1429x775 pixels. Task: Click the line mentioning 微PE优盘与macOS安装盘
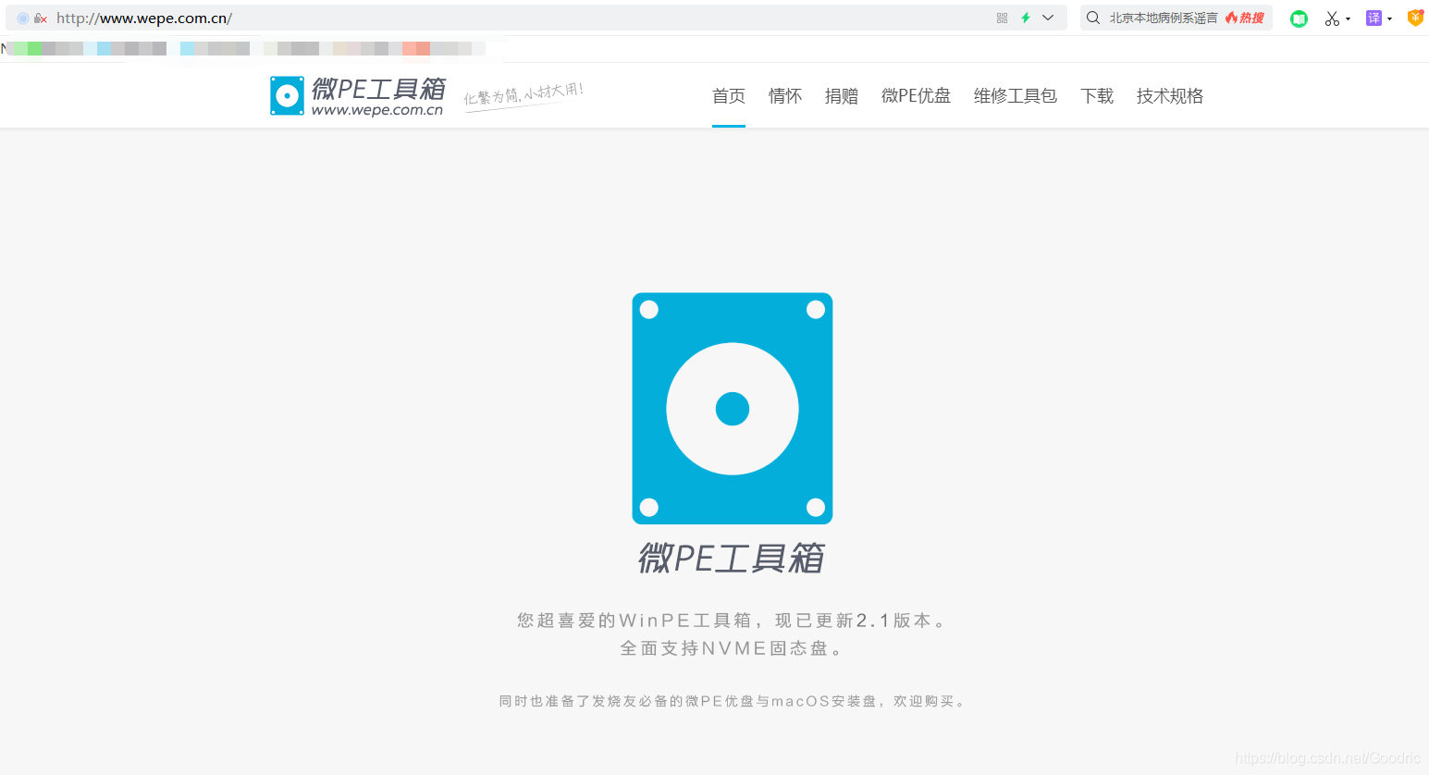(733, 702)
